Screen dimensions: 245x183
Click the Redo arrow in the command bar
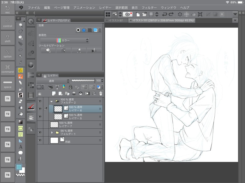pos(171,14)
